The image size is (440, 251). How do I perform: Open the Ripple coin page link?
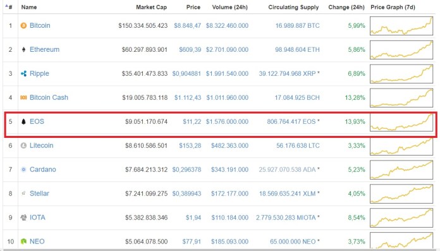[39, 73]
